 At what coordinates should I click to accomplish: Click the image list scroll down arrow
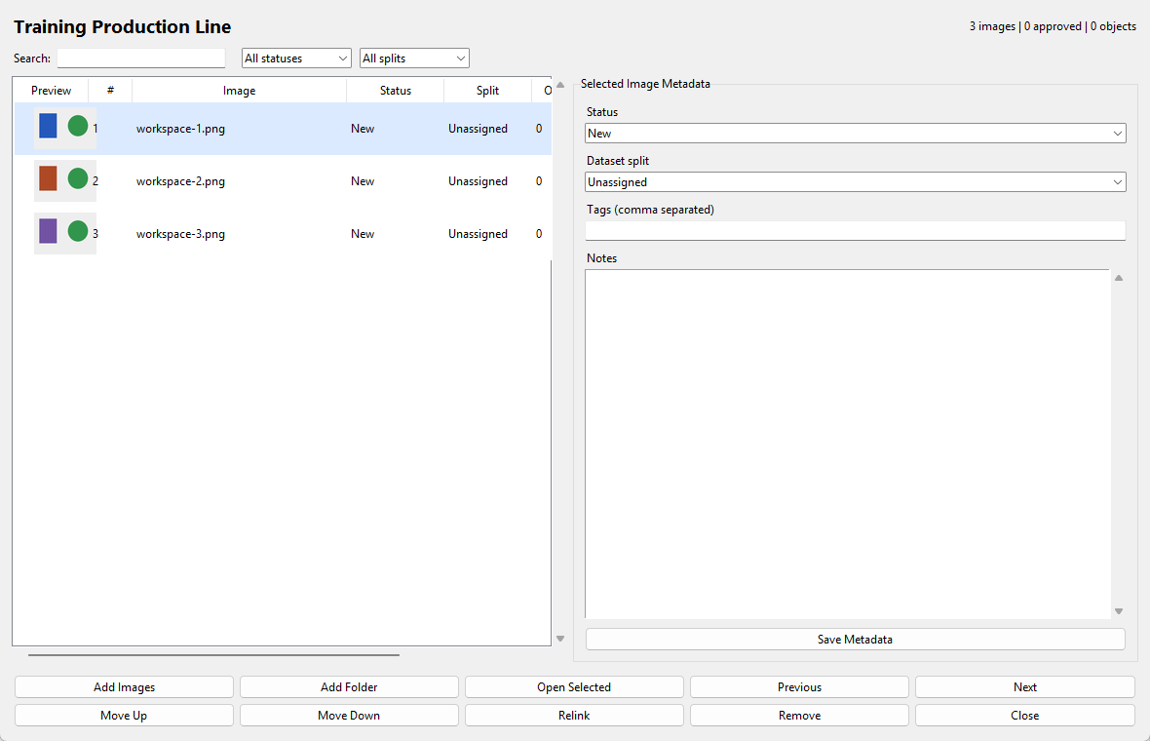click(560, 639)
